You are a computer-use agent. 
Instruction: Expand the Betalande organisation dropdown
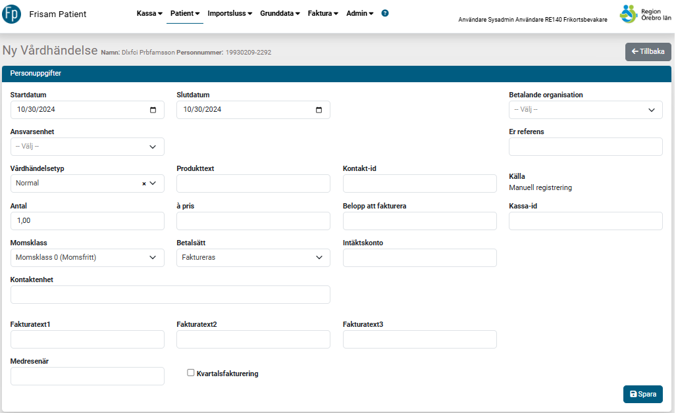585,110
